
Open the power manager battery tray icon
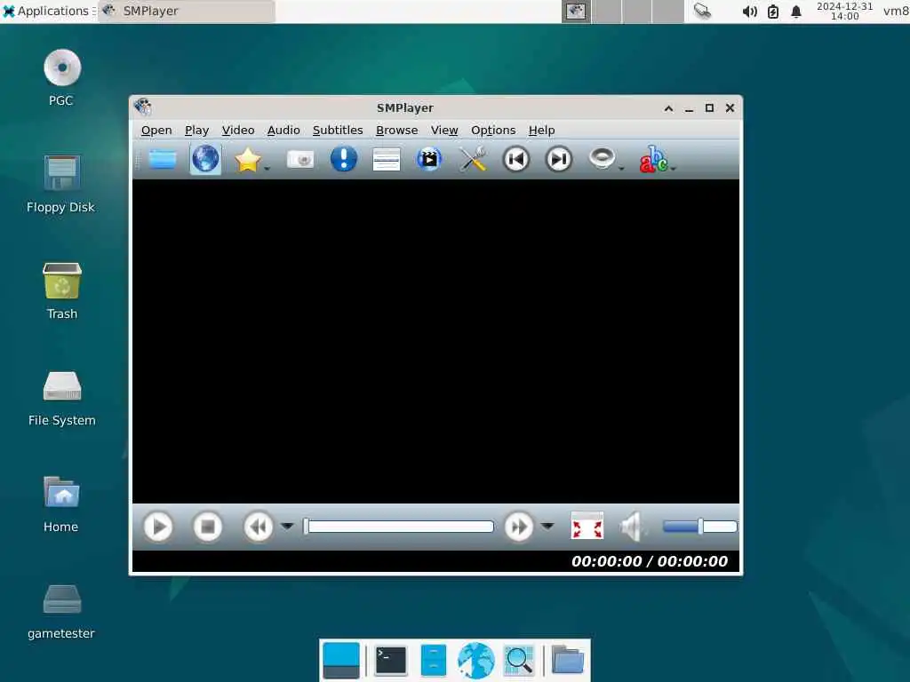coord(773,12)
